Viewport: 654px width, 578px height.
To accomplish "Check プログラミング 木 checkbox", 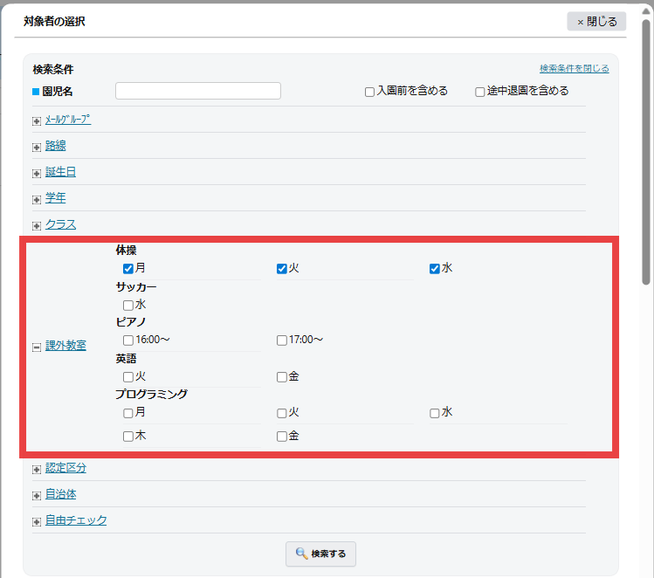I will pos(128,437).
